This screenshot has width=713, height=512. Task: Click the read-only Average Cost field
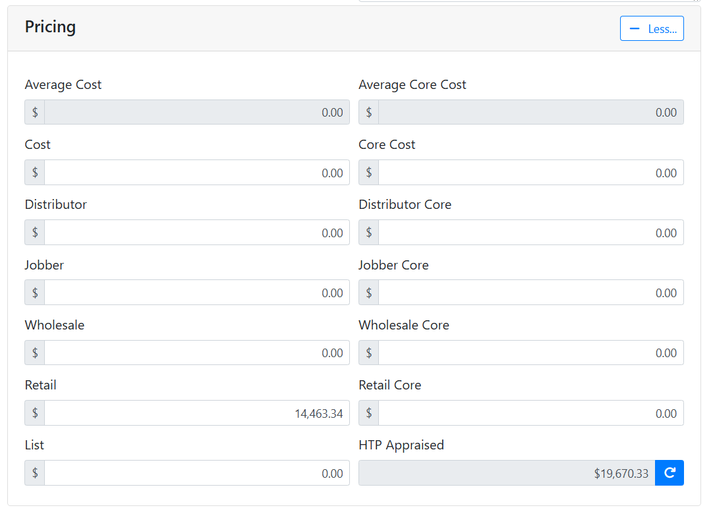(196, 112)
